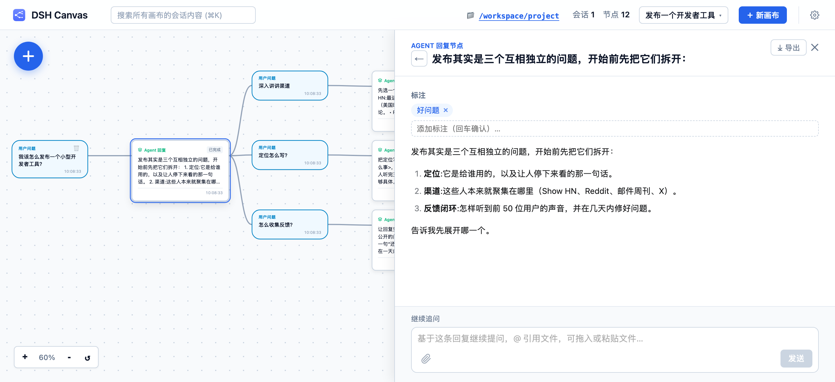Viewport: 835px width, 382px height.
Task: Select the 深入讲讲渠道 user question node
Action: point(290,86)
